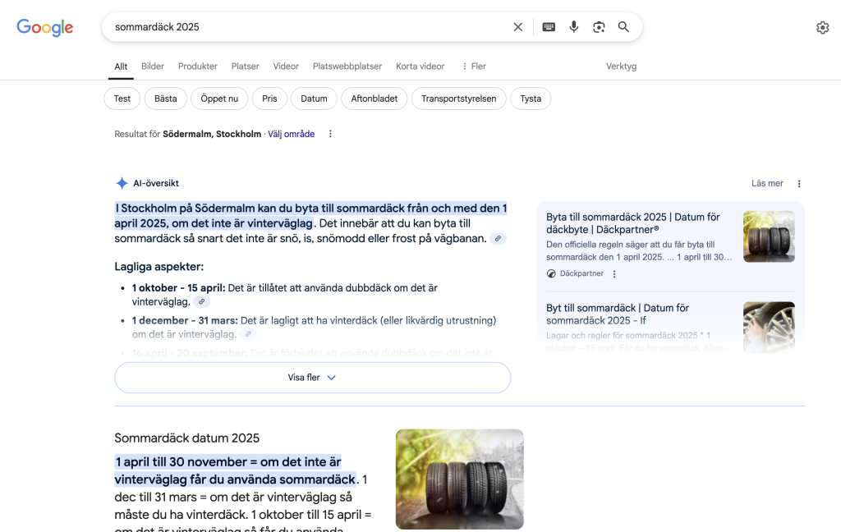
Task: Open Byt till sommardäck If result
Action: [x=618, y=314]
